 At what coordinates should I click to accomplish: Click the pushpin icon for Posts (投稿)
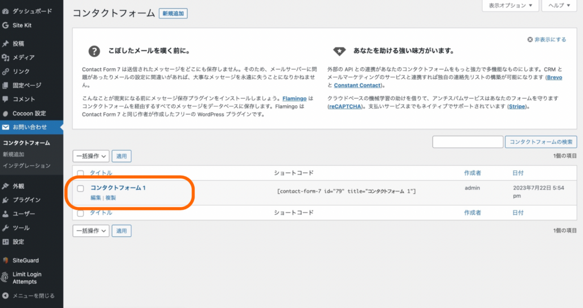[x=6, y=43]
